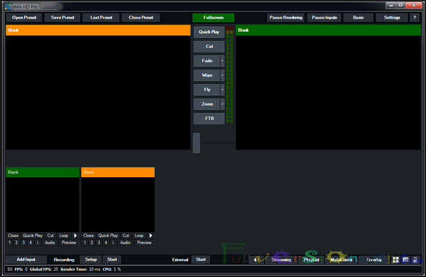Expand the Zoom transition dropdown arrow
Viewport: 426px width, 277px height.
coord(222,104)
